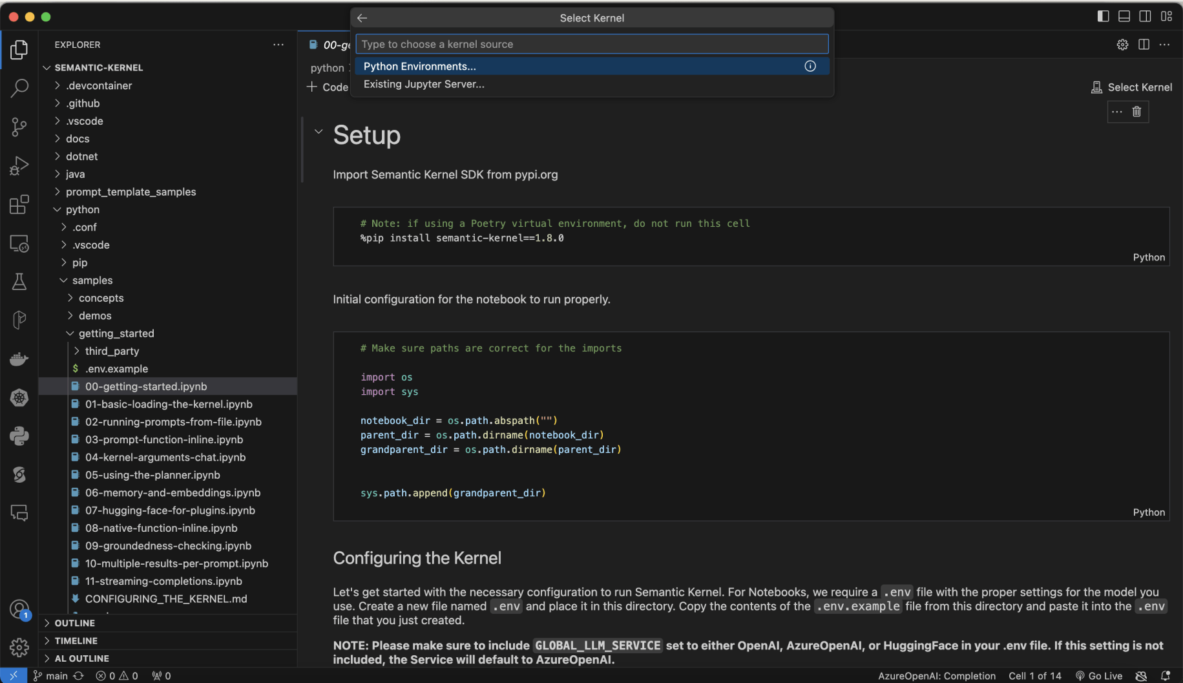The image size is (1183, 683).
Task: Open Run and Debug view
Action: pyautogui.click(x=19, y=166)
